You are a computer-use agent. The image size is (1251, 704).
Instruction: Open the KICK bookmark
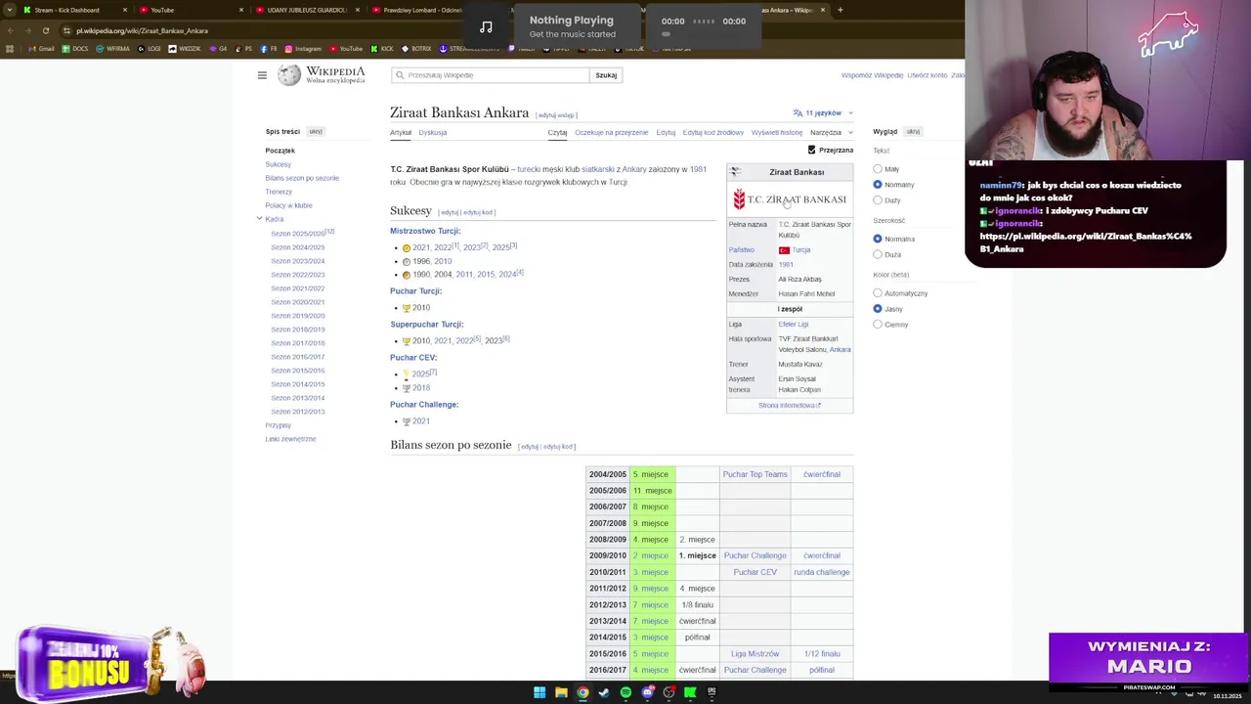tap(382, 49)
